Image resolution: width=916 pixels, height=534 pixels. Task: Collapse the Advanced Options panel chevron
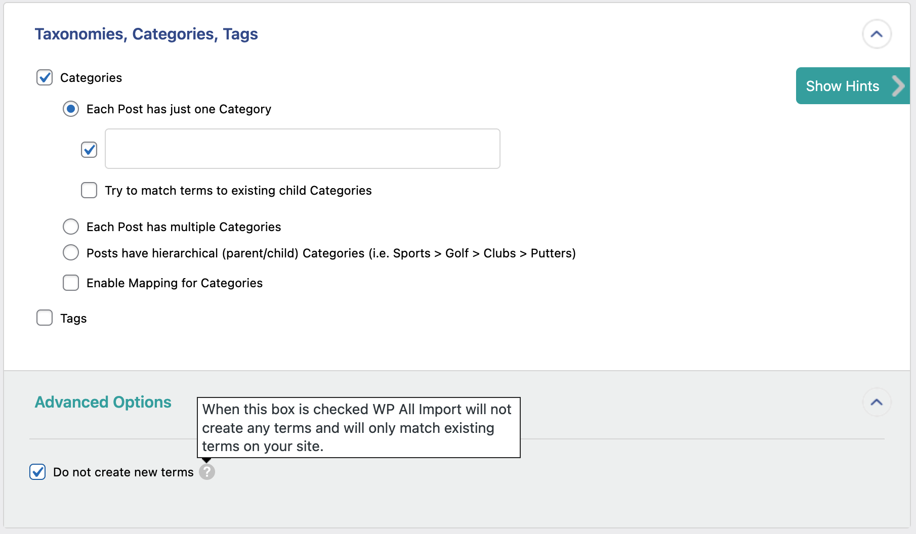click(877, 402)
